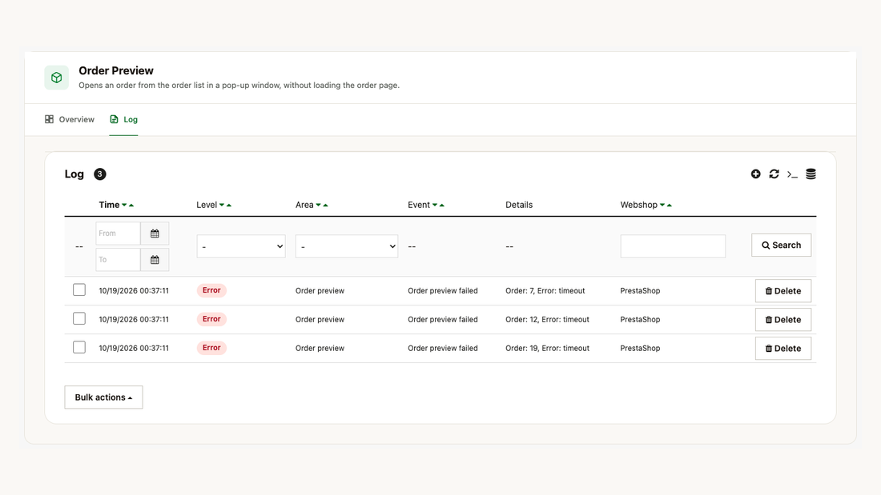The height and width of the screenshot is (495, 881).
Task: Click PrestaShop in the Order: 7 row
Action: [x=640, y=291]
